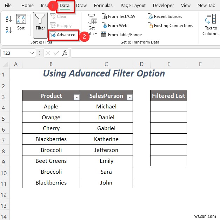Select the 'Filtered List' header cell
The image size is (220, 220).
click(168, 96)
